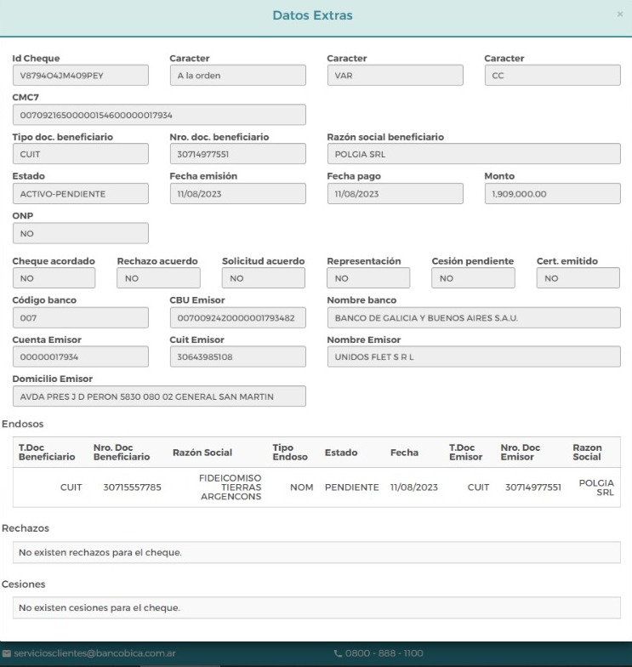The height and width of the screenshot is (667, 632).
Task: Click the Cesión pendiente field
Action: tap(473, 278)
